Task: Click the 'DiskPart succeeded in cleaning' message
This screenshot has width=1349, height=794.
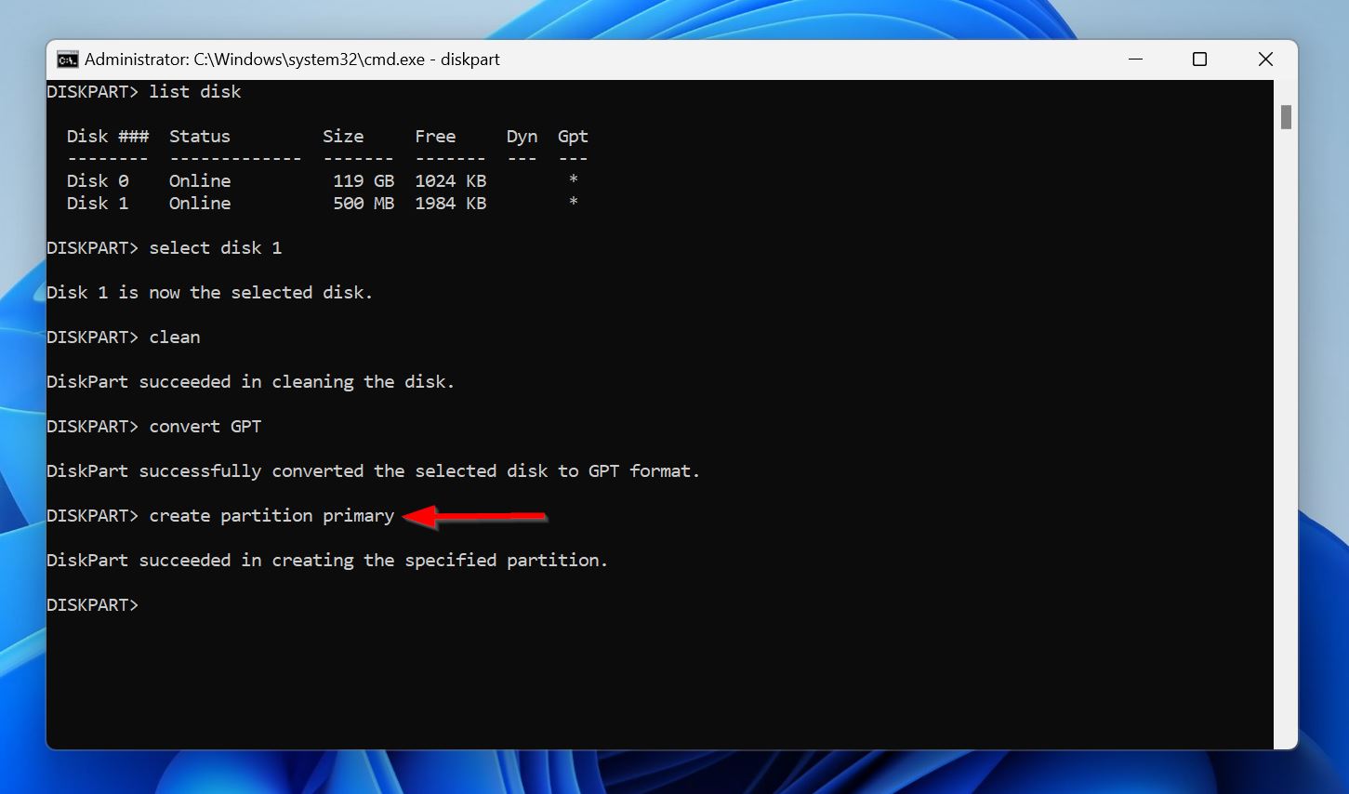Action: pos(250,381)
